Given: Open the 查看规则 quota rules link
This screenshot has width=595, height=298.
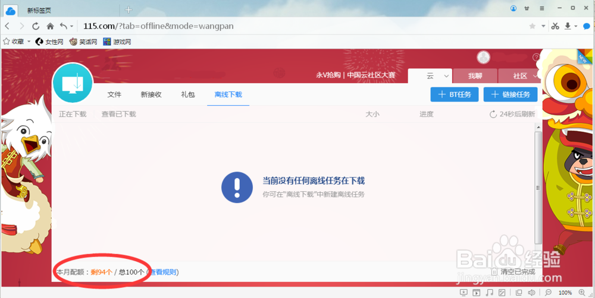Looking at the screenshot, I should 163,272.
